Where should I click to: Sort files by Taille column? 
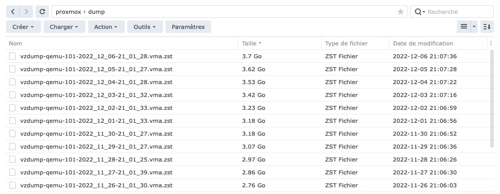(x=252, y=43)
